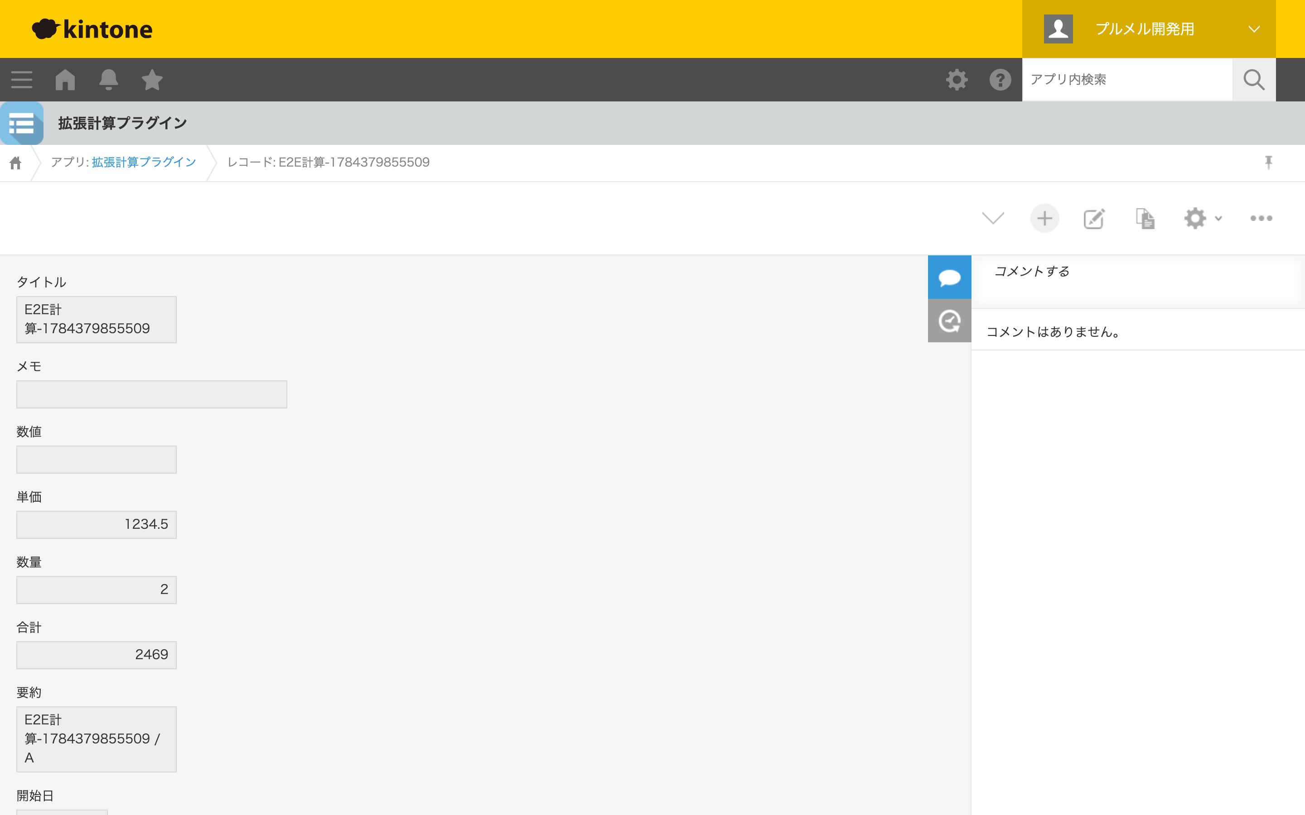Screen dimensions: 1305x815
Task: Edit this record with the pencil icon
Action: coord(1094,218)
